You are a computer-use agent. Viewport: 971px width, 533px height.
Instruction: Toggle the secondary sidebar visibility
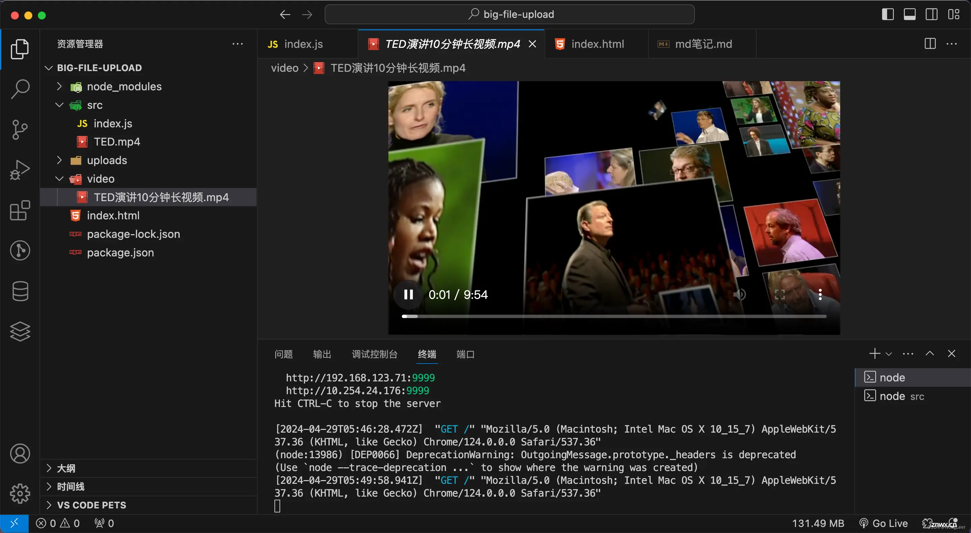932,15
